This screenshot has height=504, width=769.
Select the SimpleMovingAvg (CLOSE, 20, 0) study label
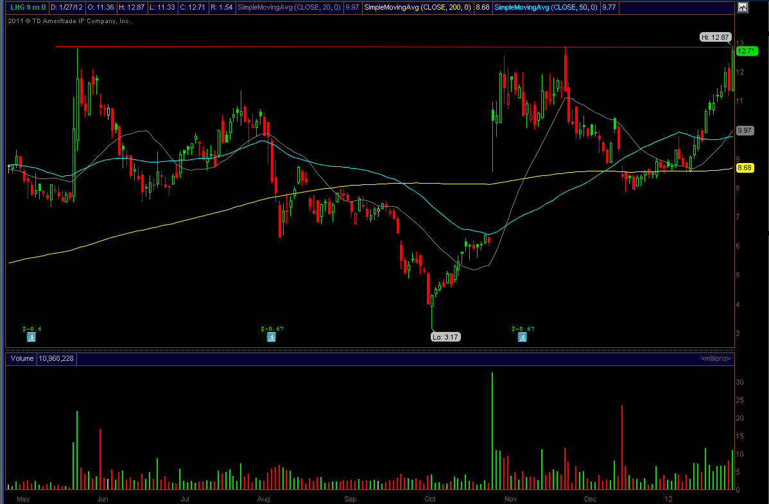289,7
